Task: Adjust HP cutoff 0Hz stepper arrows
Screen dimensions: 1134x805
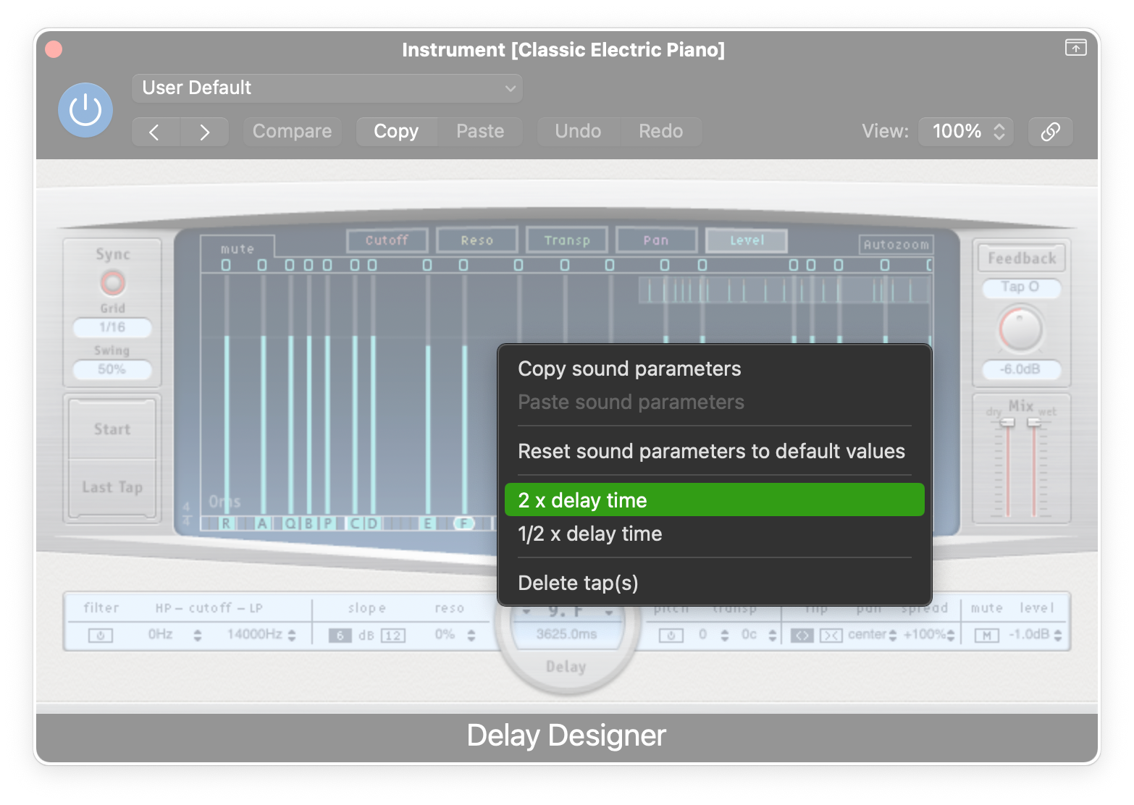Action: [x=198, y=636]
